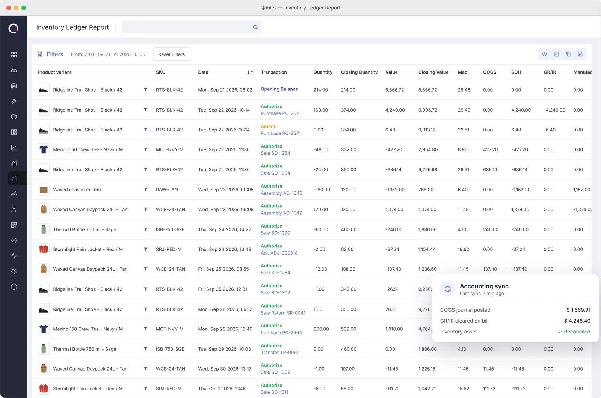Viewport: 601px width, 398px height.
Task: Open the Sale Return SR-0041 link
Action: (283, 313)
